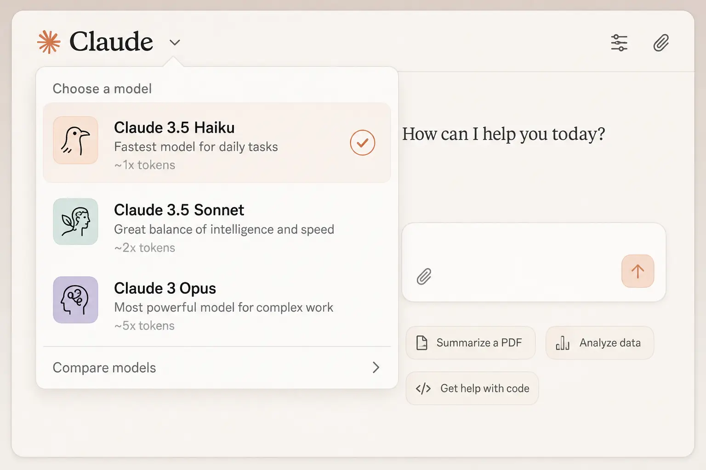Viewport: 706px width, 470px height.
Task: Click the '~2x tokens' label
Action: point(145,248)
